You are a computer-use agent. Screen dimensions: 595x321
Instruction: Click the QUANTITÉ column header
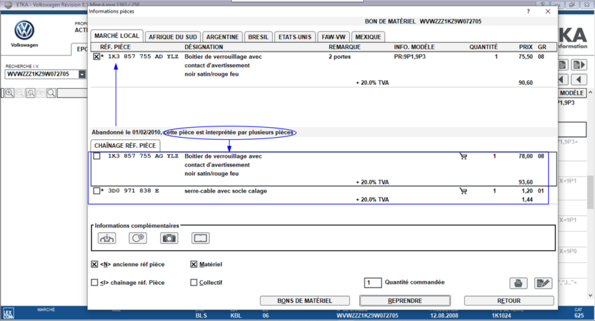(x=484, y=47)
